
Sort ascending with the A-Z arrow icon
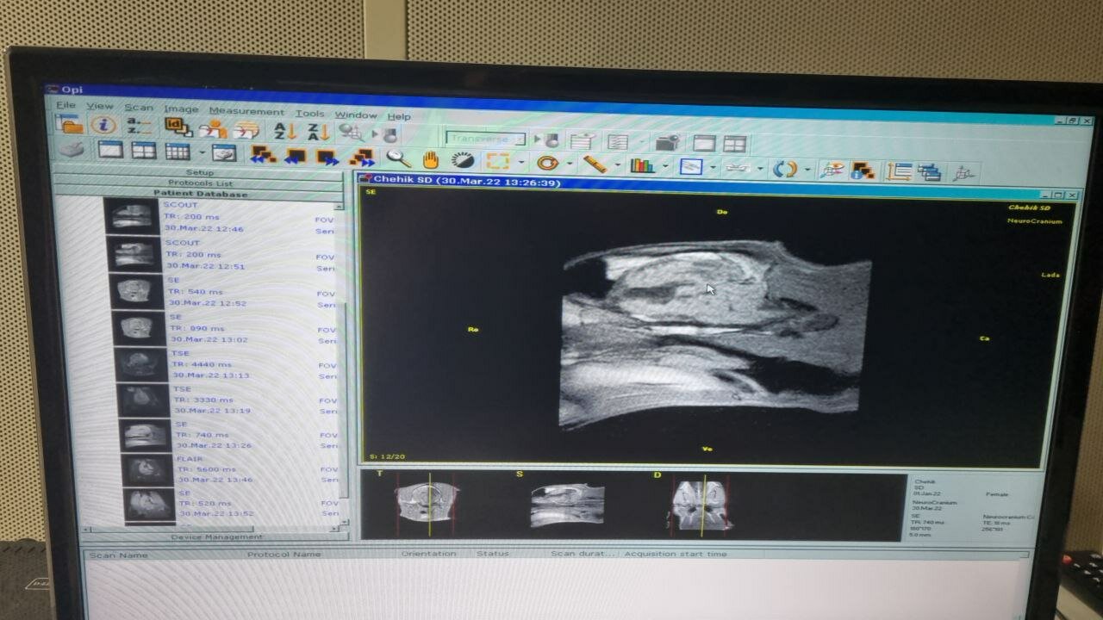(x=284, y=132)
